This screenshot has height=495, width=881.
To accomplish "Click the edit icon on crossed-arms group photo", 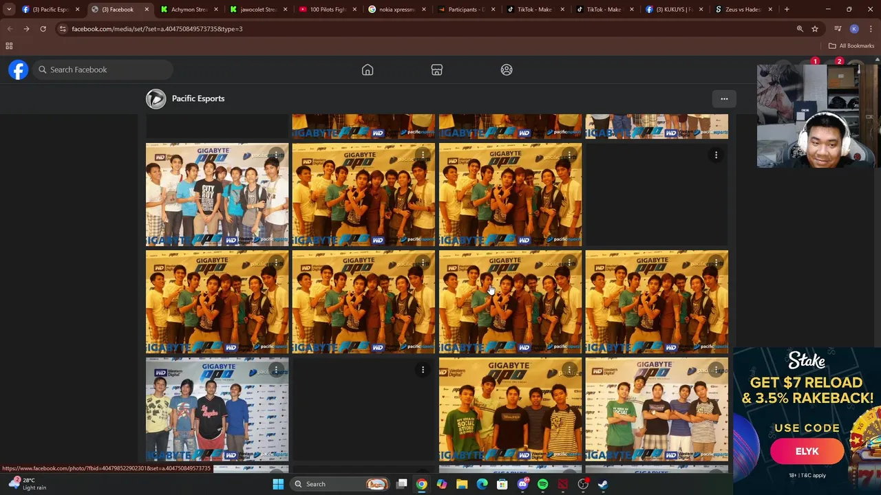I will point(716,370).
